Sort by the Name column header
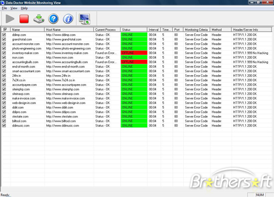The height and width of the screenshot is (197, 274). tap(27, 29)
